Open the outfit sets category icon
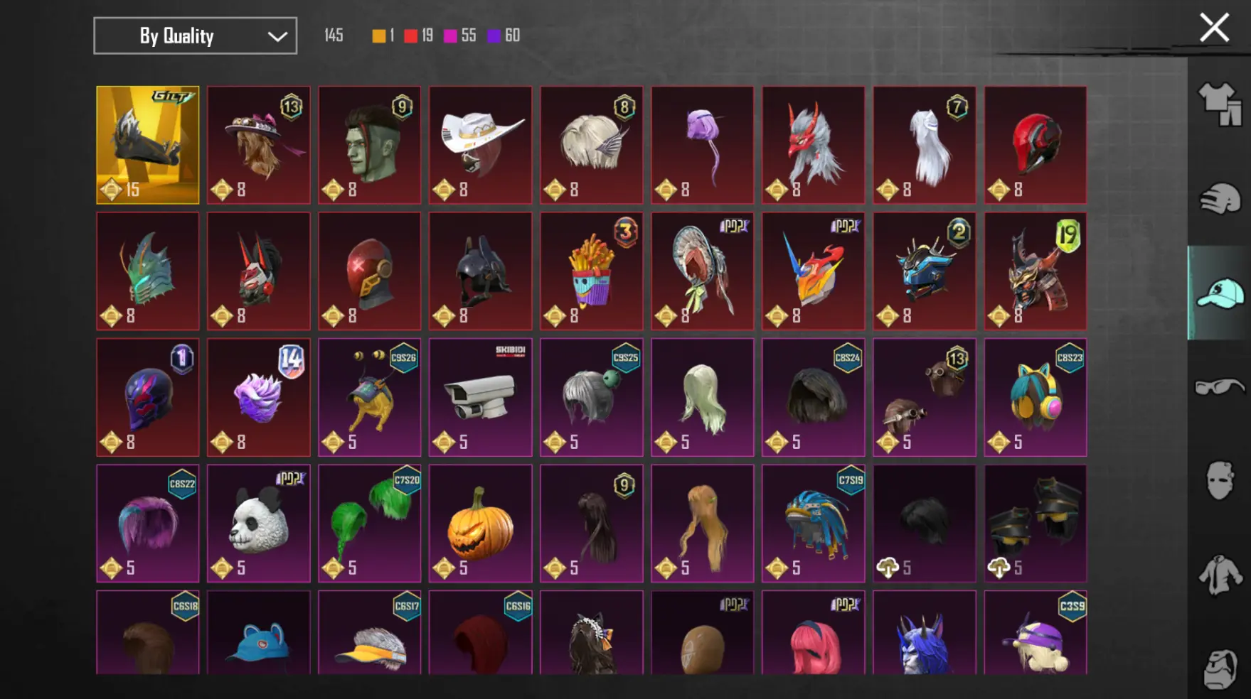This screenshot has width=1251, height=699. (1220, 104)
